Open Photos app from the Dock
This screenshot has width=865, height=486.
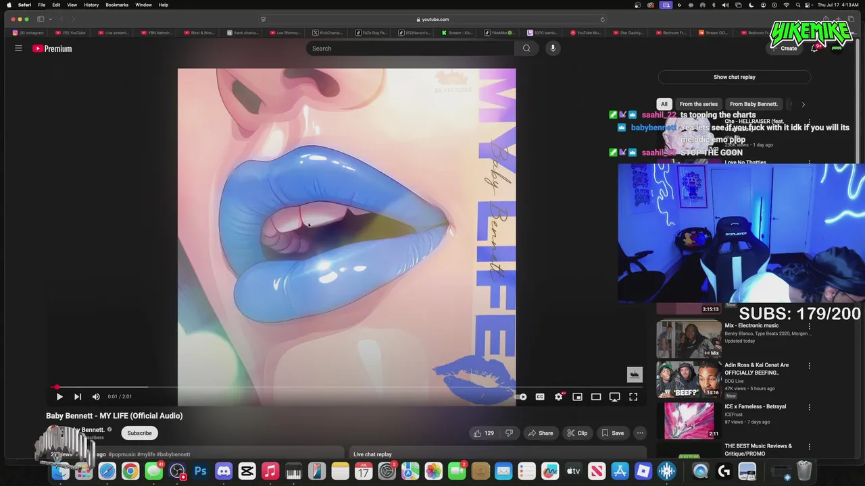pos(433,471)
